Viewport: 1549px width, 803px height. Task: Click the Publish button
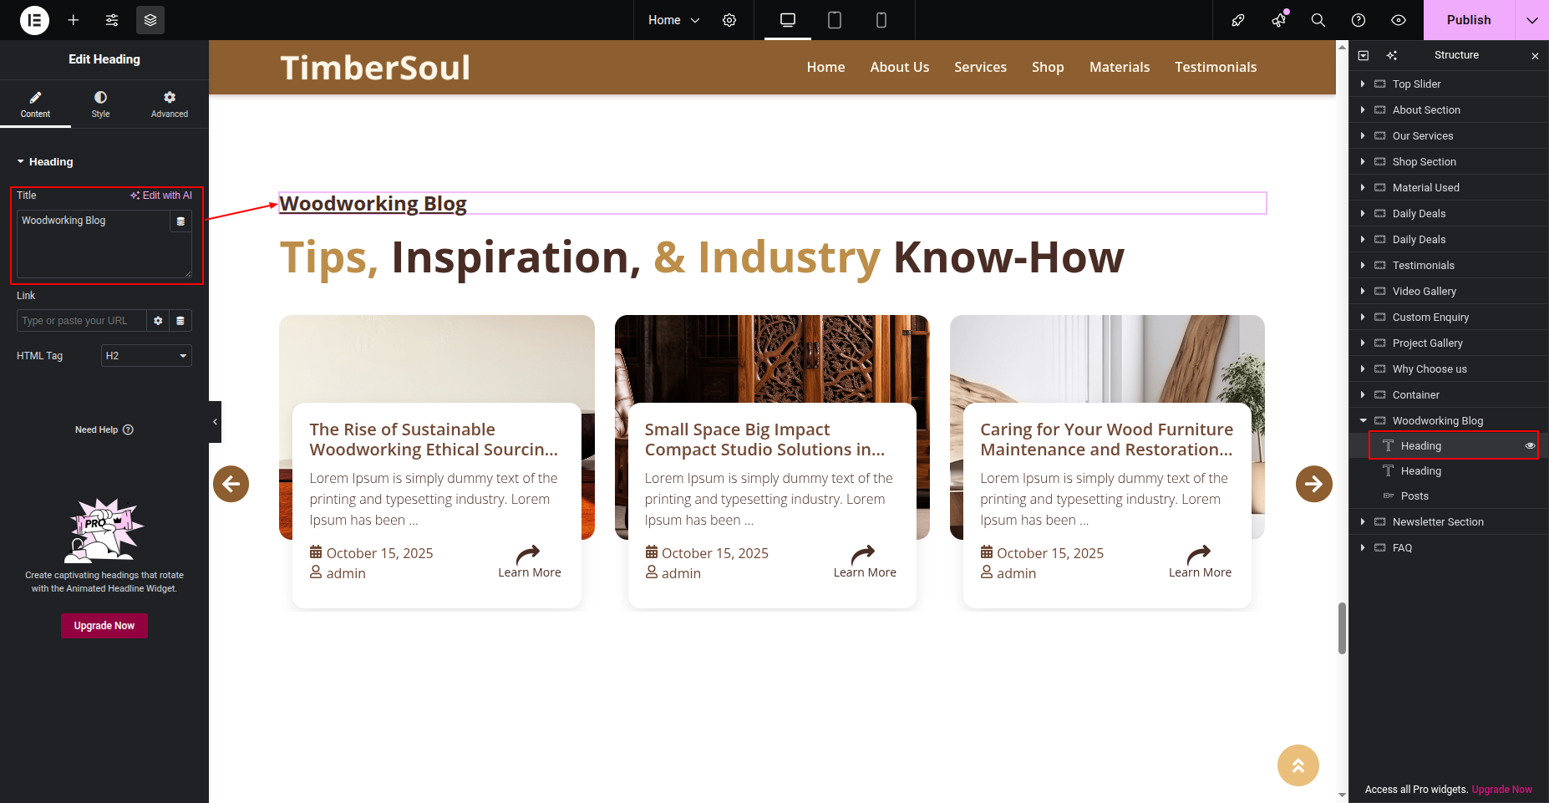tap(1468, 20)
